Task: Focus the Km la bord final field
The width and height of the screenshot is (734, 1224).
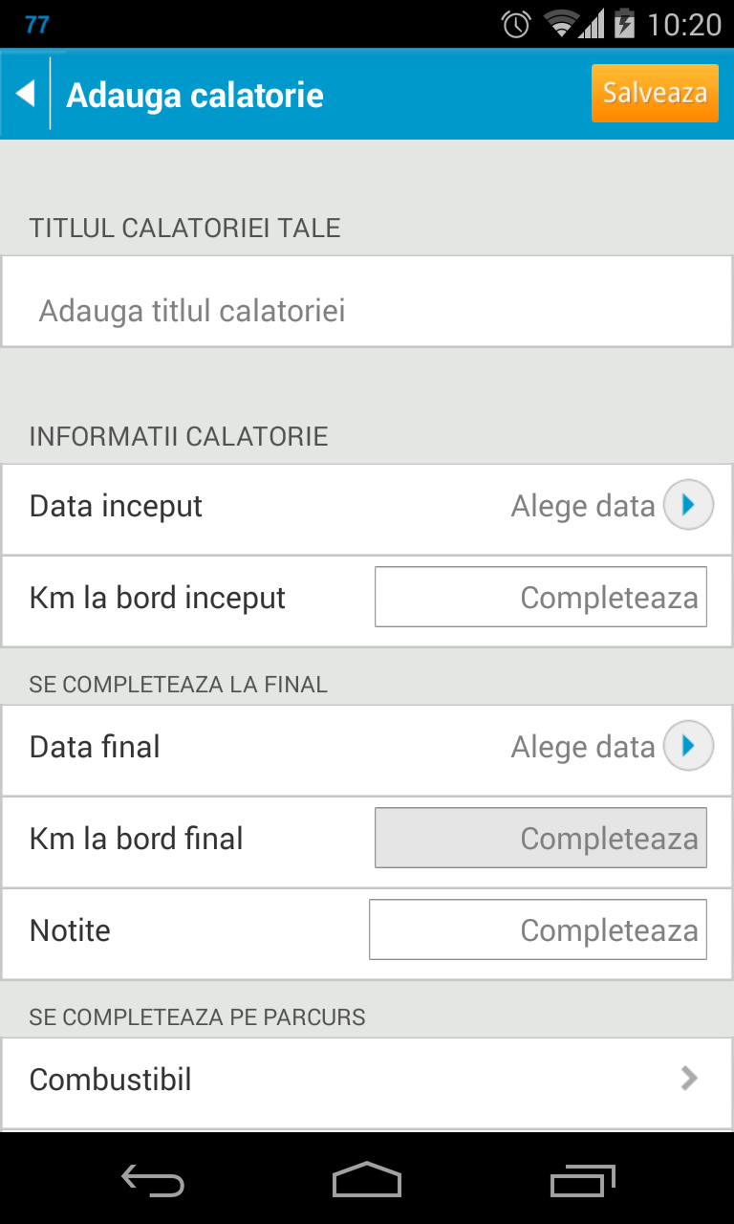Action: pyautogui.click(x=541, y=839)
